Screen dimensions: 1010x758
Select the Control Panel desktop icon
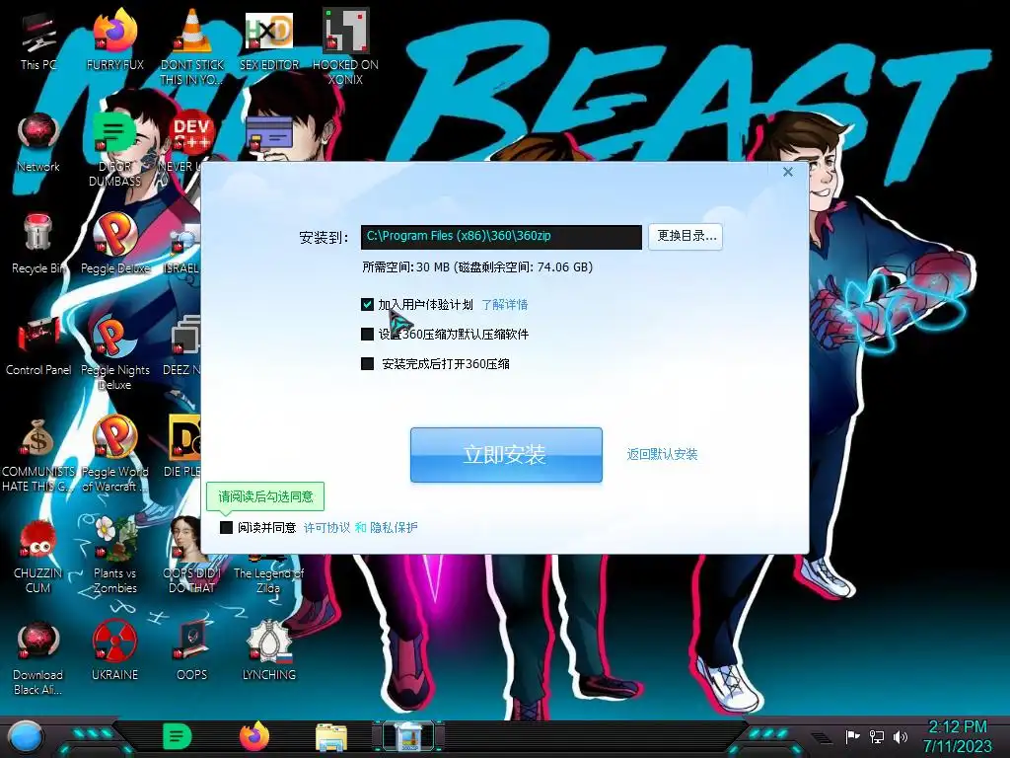point(38,346)
